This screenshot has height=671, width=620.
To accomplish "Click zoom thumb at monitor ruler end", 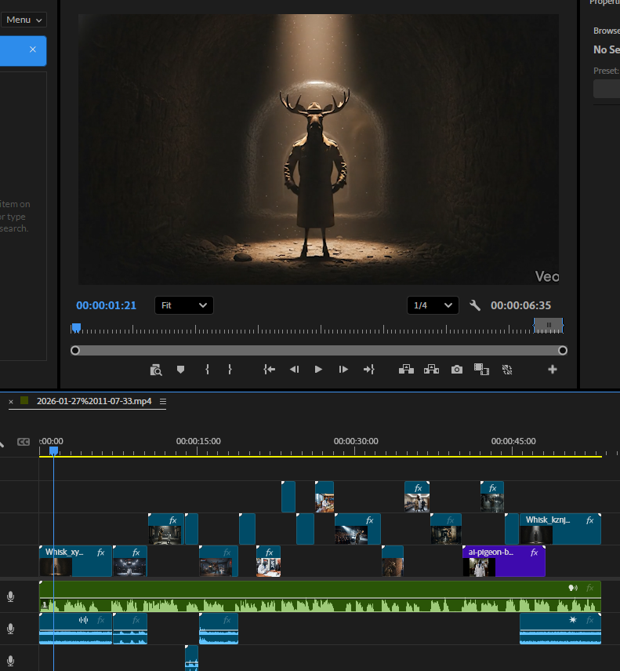I will (548, 325).
